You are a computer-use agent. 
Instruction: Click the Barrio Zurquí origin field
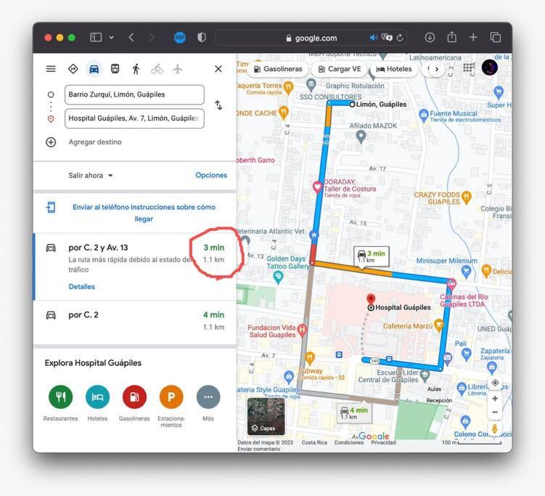134,94
